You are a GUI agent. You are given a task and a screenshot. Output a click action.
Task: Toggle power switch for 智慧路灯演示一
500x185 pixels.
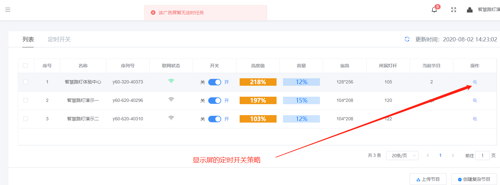(214, 101)
